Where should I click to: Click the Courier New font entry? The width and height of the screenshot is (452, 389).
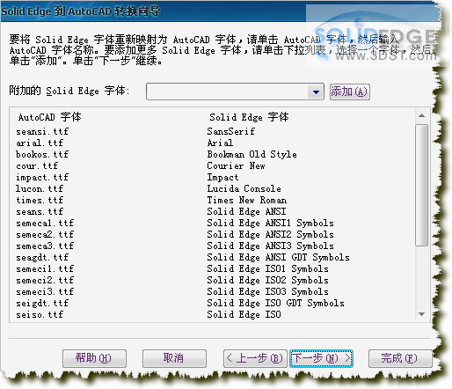pos(237,165)
